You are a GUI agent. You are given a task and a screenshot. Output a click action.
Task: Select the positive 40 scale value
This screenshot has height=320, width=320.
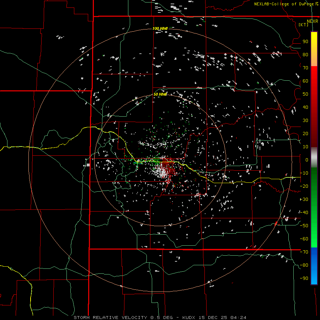pos(305,107)
